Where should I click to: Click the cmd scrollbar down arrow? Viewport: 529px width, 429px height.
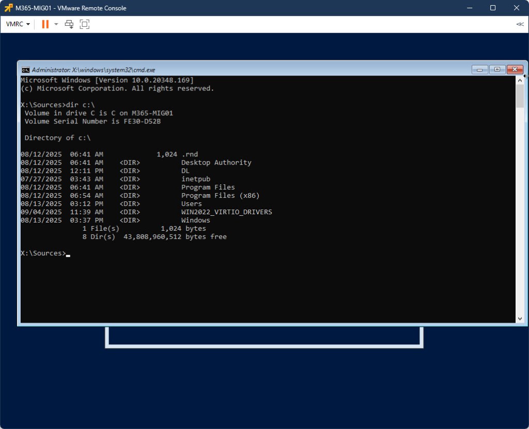pos(520,319)
